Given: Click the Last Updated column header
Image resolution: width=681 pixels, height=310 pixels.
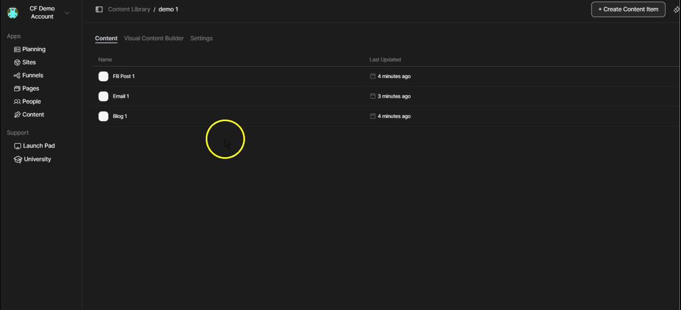Looking at the screenshot, I should (x=385, y=59).
